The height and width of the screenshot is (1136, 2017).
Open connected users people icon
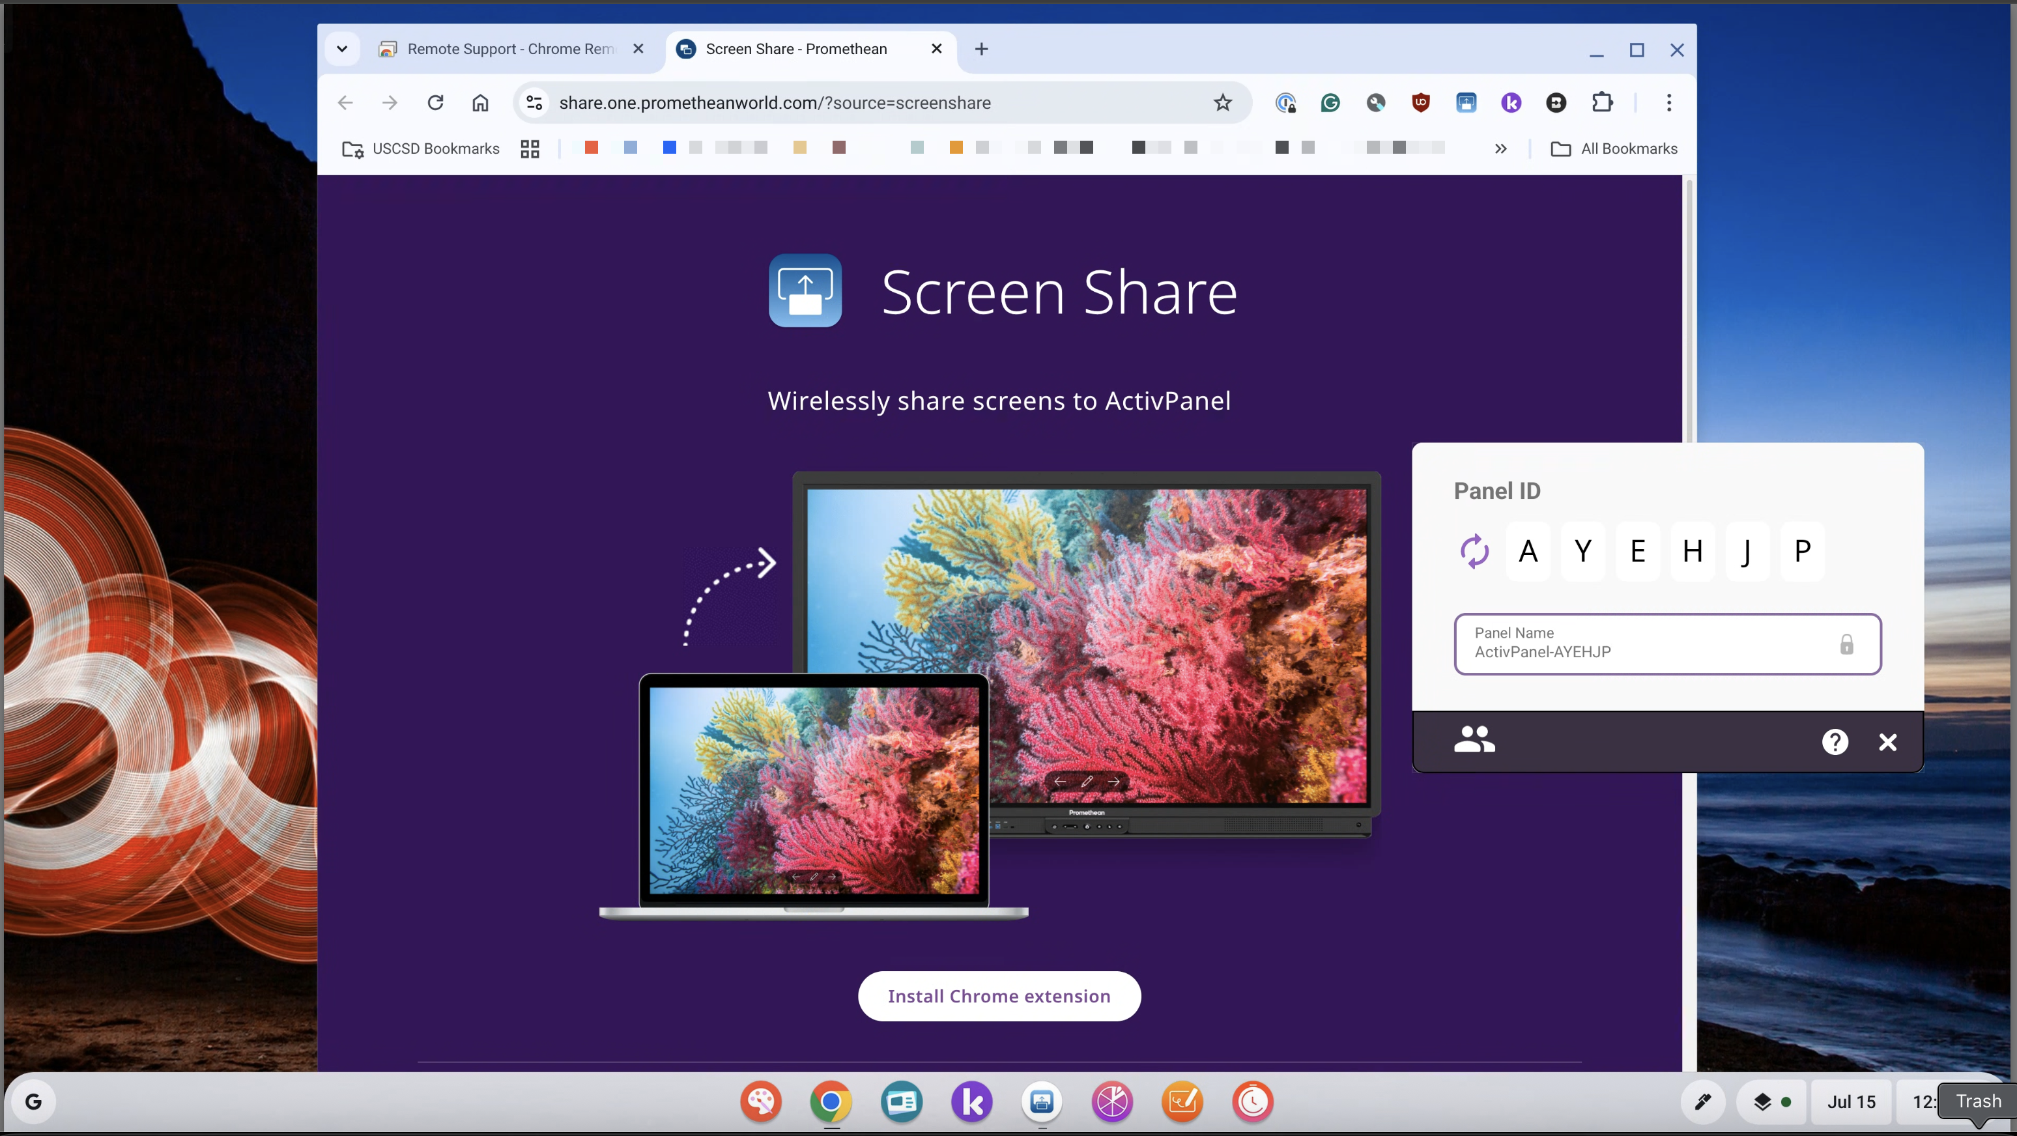pos(1474,739)
